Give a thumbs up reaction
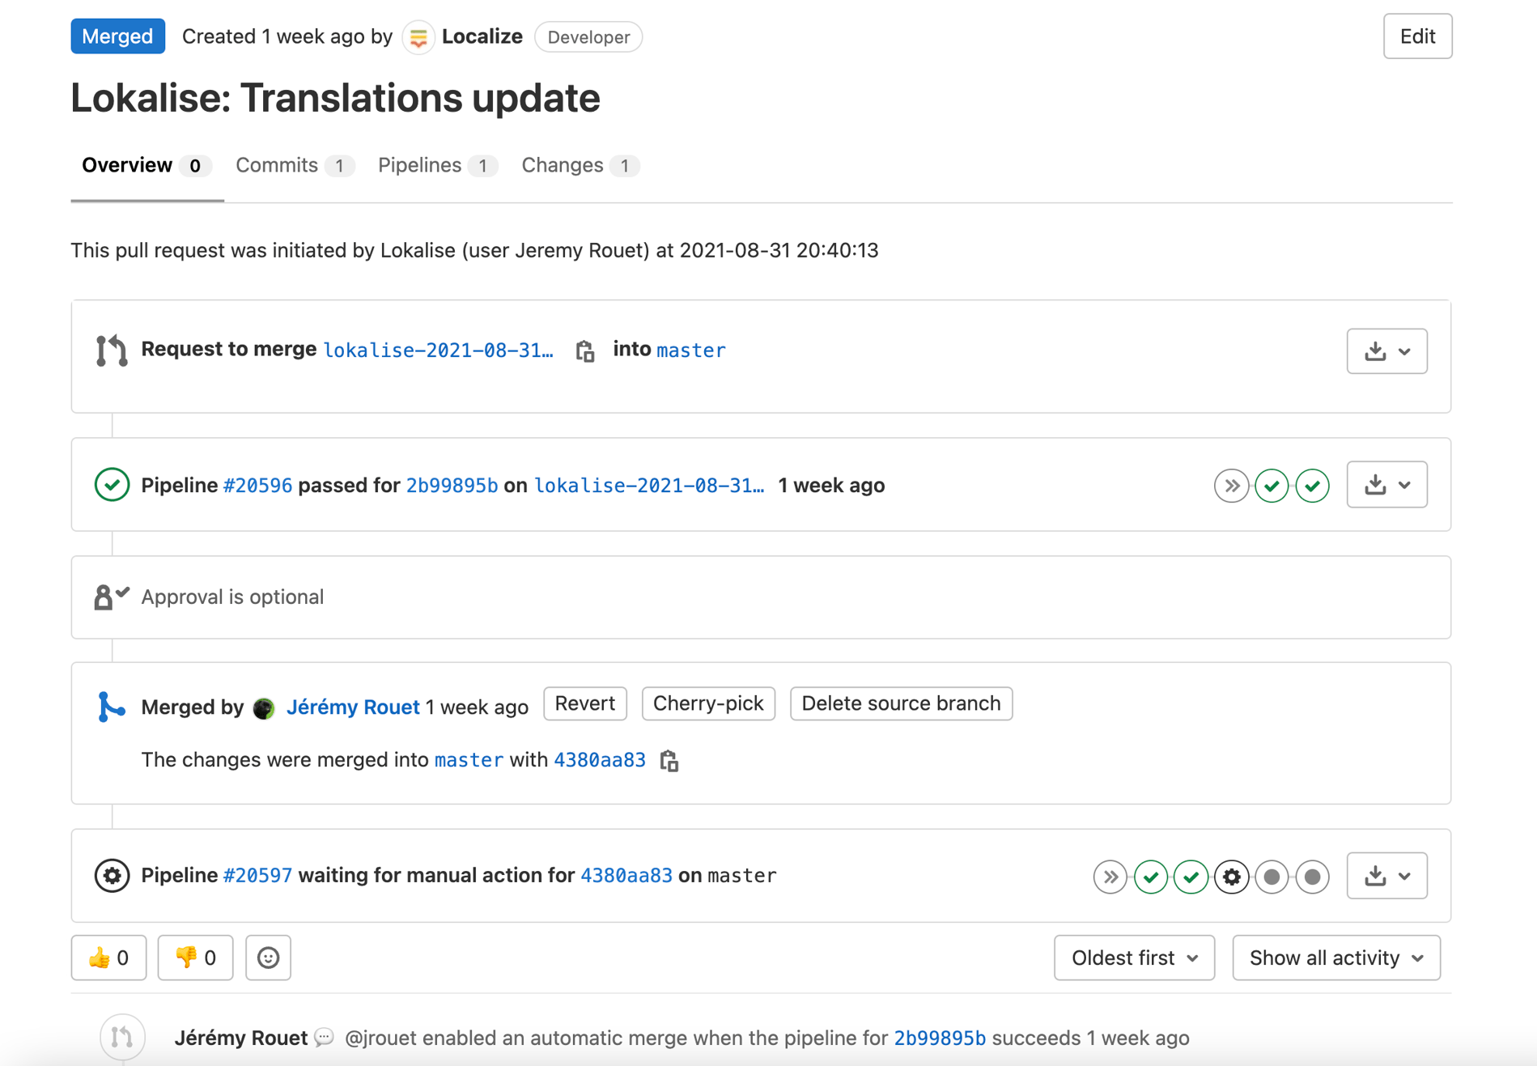1537x1066 pixels. click(108, 958)
